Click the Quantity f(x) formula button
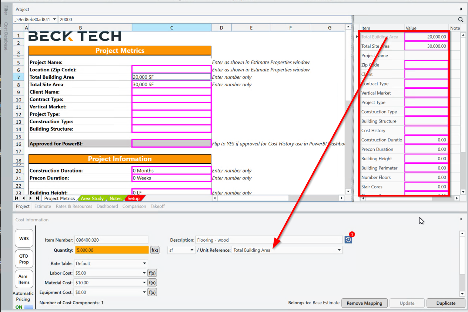 click(155, 250)
